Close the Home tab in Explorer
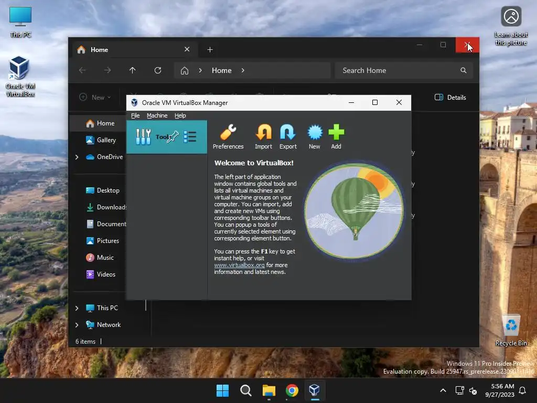 187,49
